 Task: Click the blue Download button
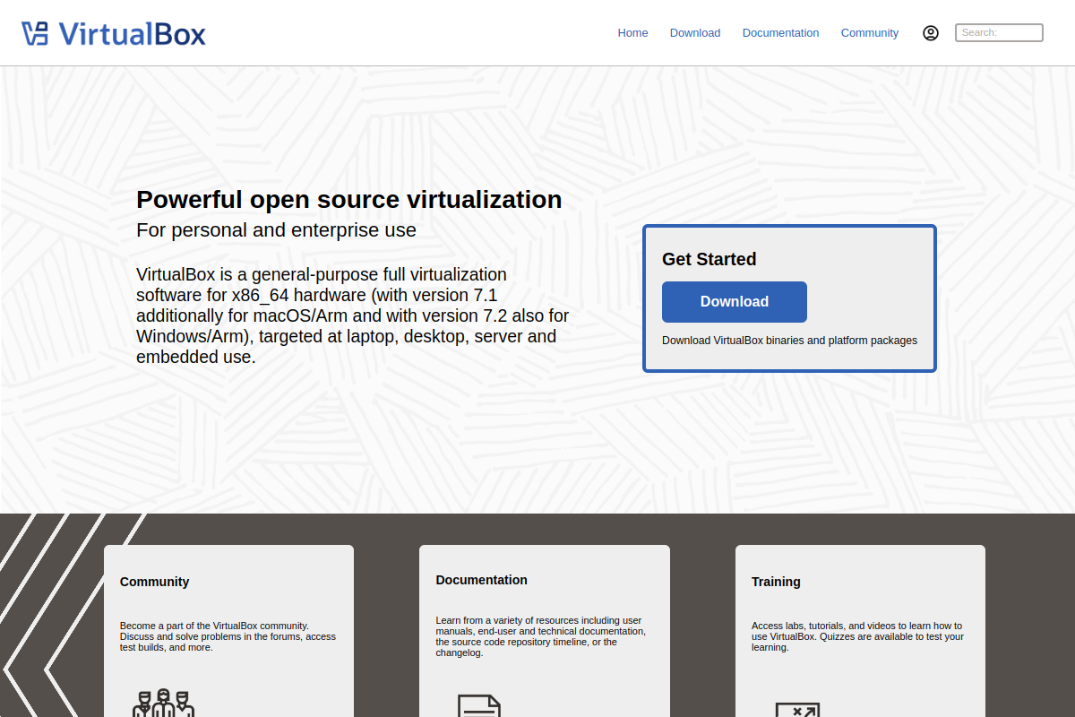pyautogui.click(x=735, y=302)
